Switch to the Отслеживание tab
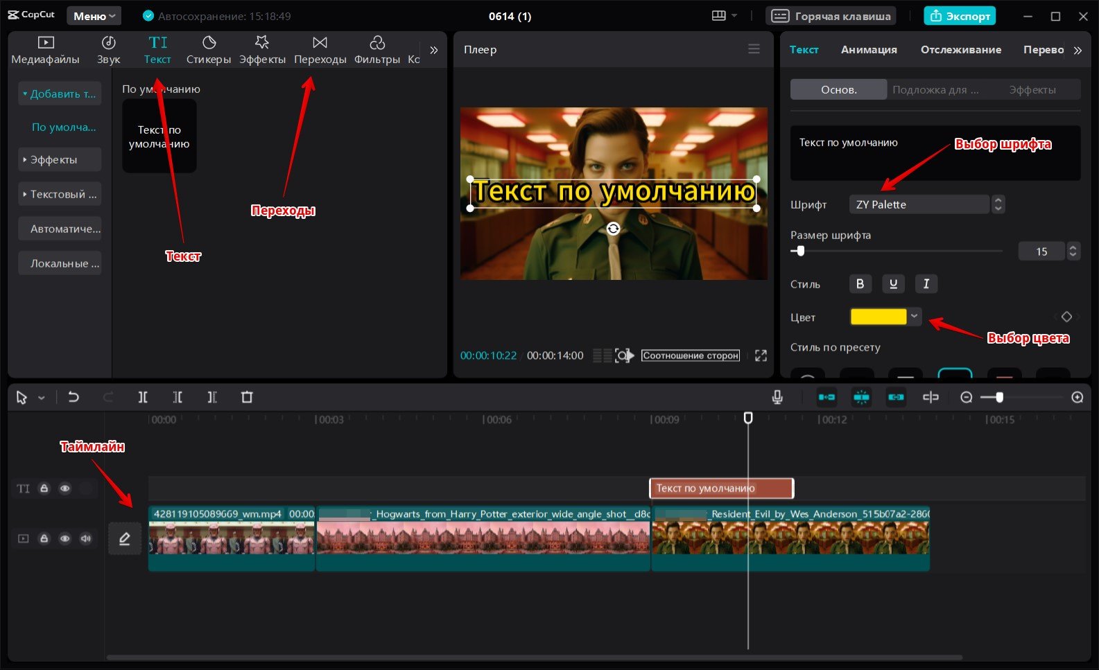 click(961, 49)
